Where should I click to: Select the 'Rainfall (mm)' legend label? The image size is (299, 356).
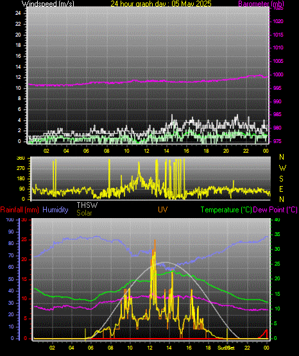pyautogui.click(x=19, y=210)
